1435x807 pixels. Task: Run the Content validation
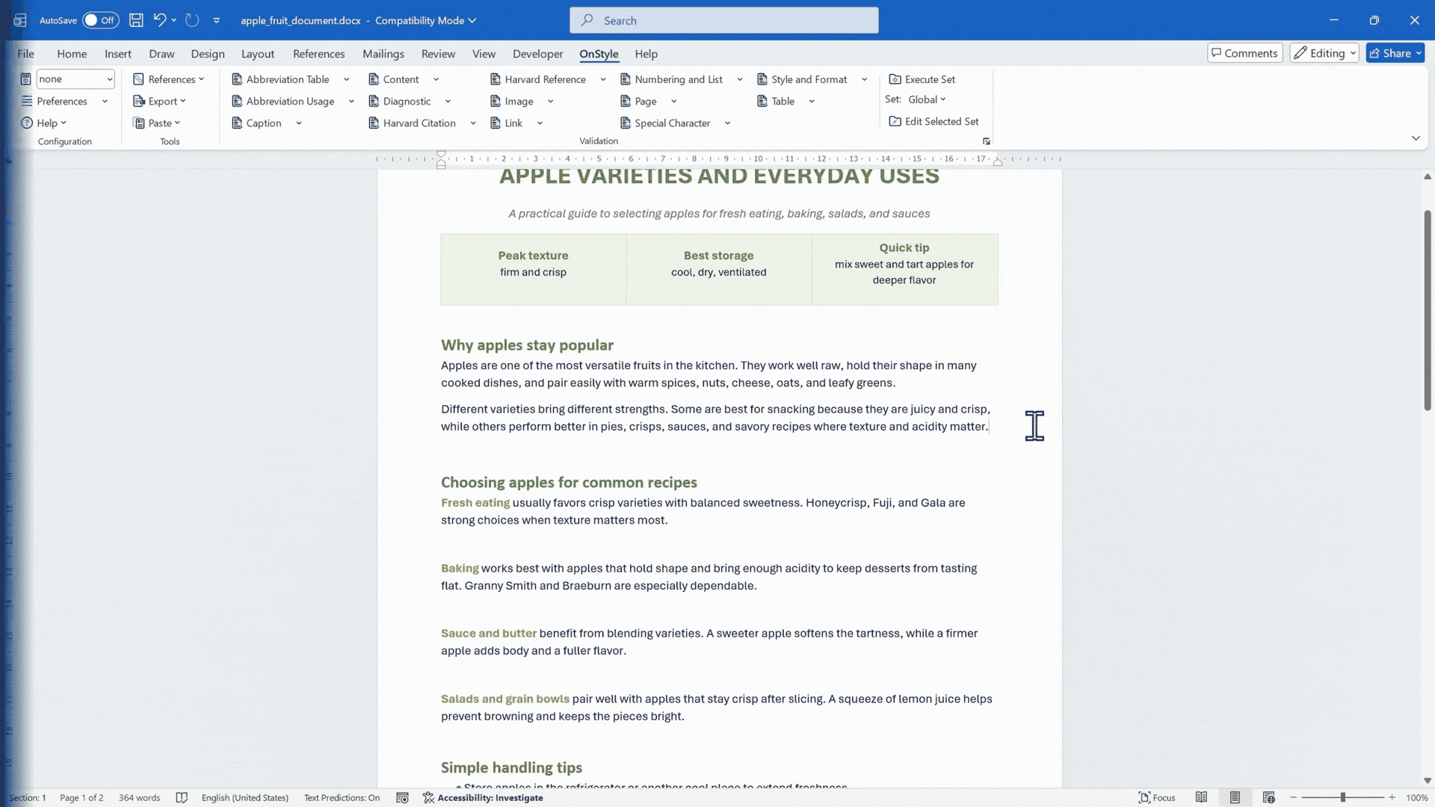[x=394, y=79]
